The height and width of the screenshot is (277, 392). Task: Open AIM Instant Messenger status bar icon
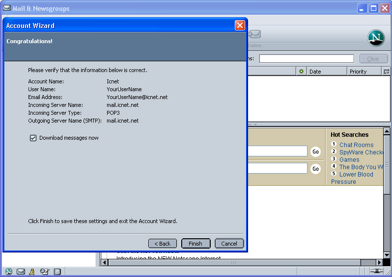coord(32,272)
